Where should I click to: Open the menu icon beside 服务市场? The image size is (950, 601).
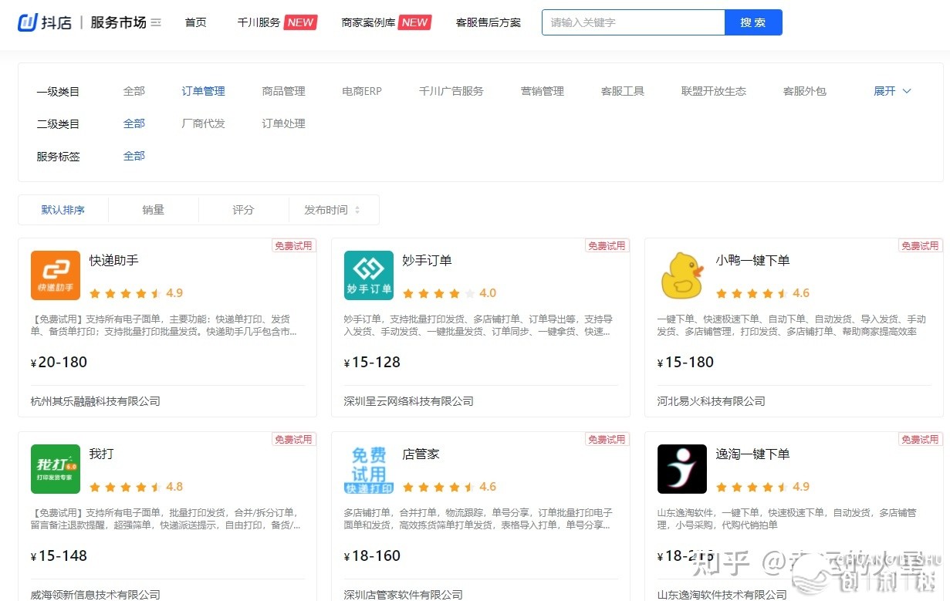tap(156, 22)
